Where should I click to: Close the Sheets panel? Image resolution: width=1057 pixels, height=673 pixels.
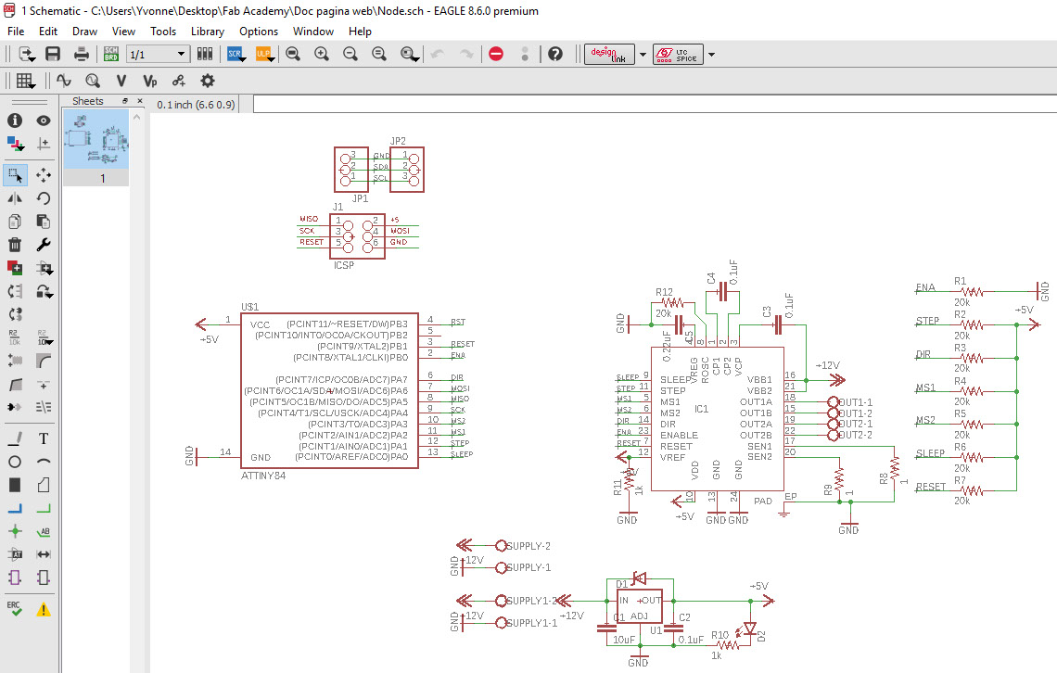pyautogui.click(x=139, y=101)
